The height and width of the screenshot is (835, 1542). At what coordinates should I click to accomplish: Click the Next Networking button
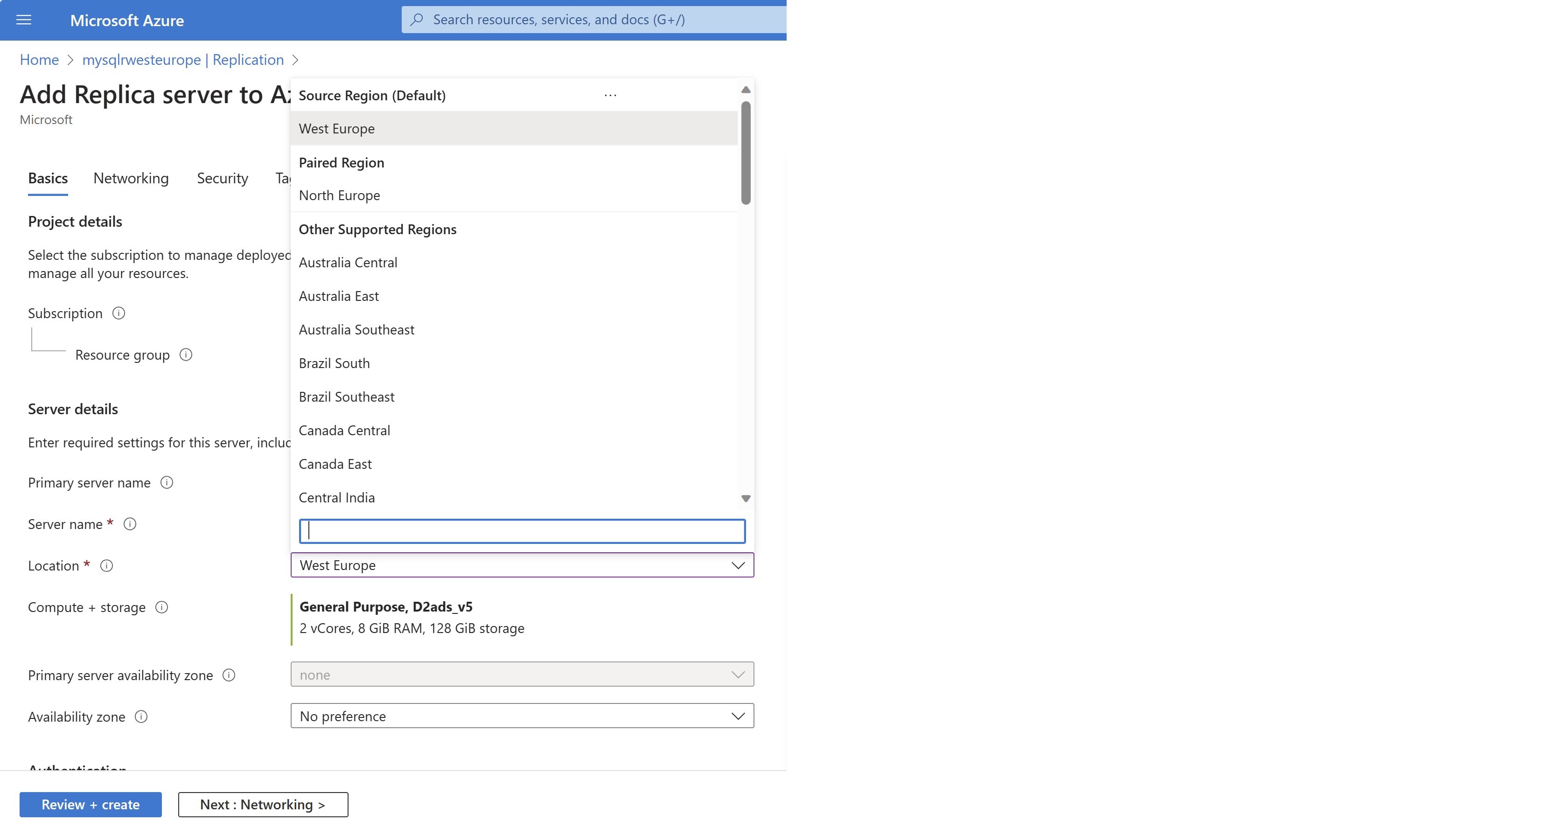coord(262,804)
